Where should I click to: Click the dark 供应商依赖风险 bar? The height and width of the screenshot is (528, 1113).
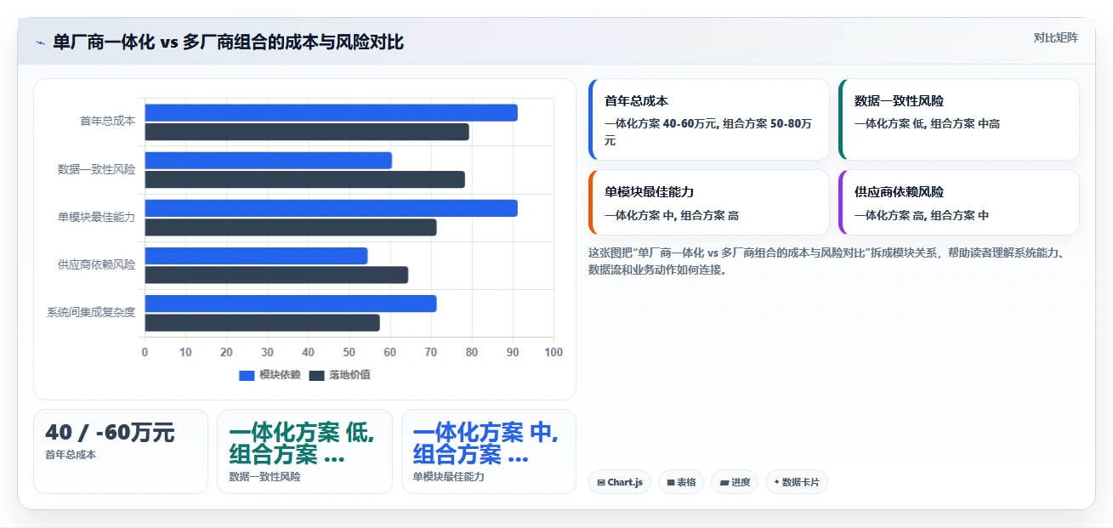(276, 275)
